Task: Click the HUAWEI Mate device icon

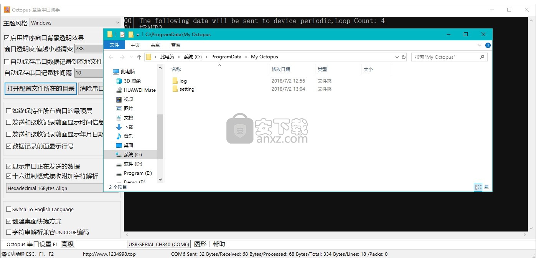Action: coord(119,90)
